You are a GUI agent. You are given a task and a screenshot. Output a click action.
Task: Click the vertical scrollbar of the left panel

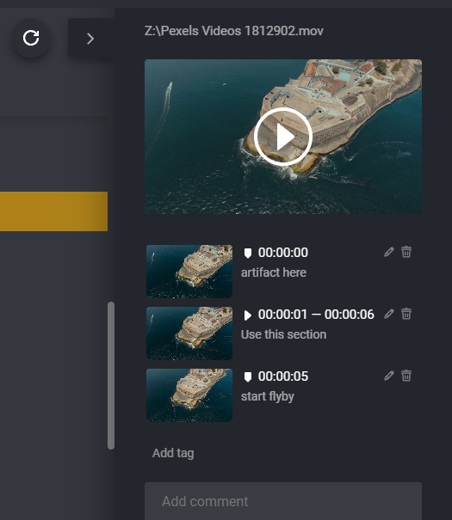pos(111,376)
